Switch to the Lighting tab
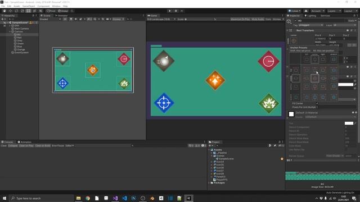Image resolution: width=360 pixels, height=202 pixels. (310, 16)
